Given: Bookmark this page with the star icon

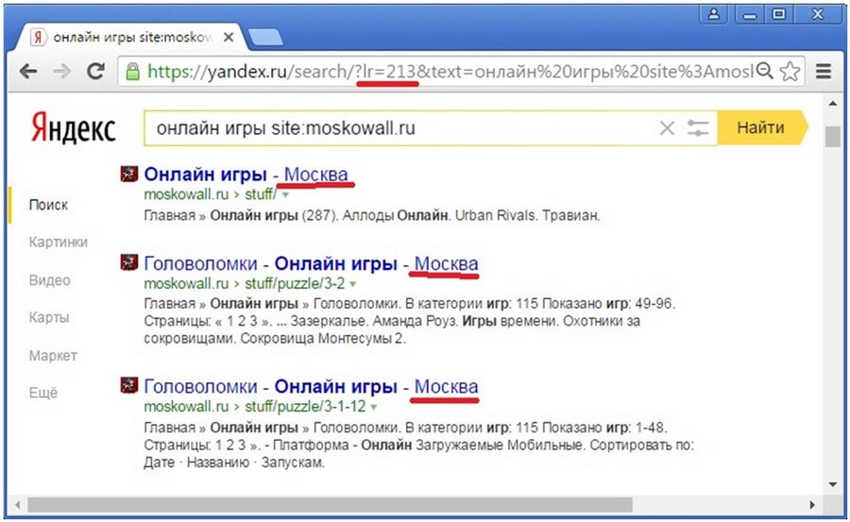Looking at the screenshot, I should pyautogui.click(x=790, y=71).
